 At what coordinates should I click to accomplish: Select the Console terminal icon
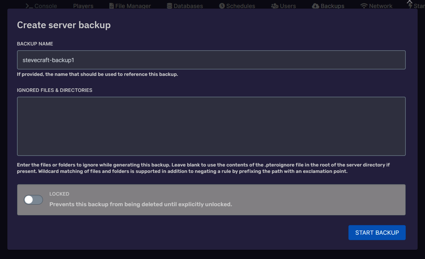coord(29,5)
